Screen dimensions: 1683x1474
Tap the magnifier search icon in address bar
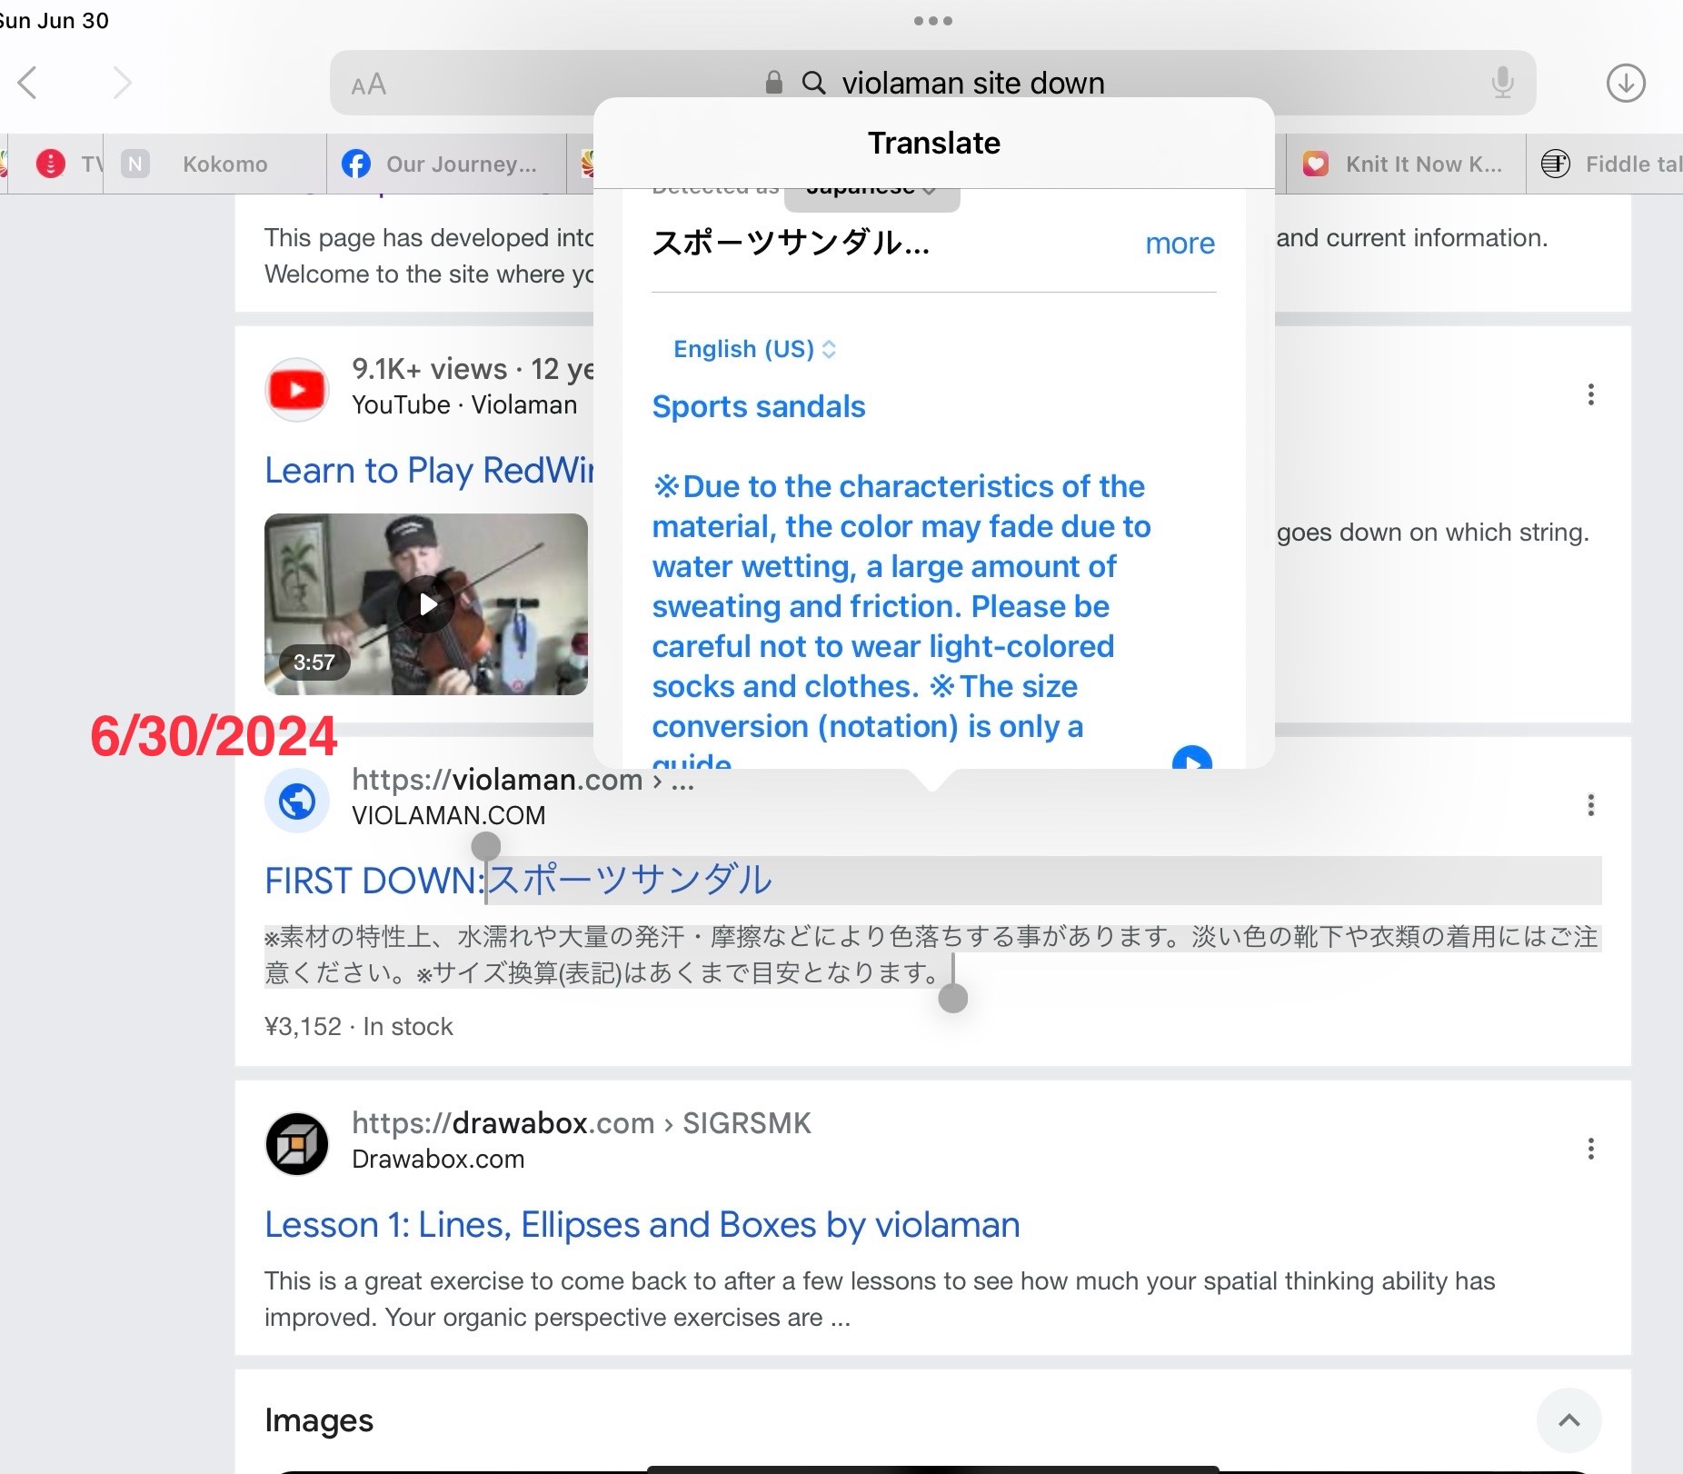813,83
